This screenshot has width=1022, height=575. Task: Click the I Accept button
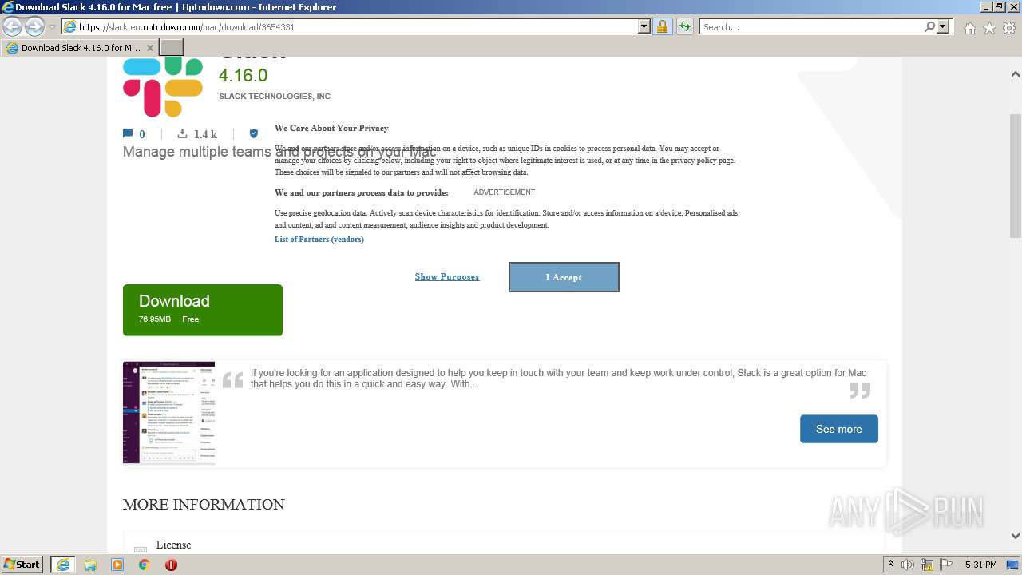[x=564, y=277]
